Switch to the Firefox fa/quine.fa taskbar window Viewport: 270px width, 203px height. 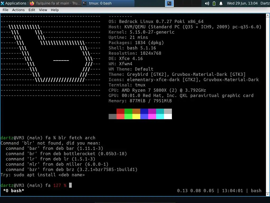(55, 3)
